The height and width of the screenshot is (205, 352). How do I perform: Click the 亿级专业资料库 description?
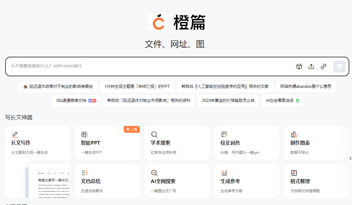click(163, 153)
